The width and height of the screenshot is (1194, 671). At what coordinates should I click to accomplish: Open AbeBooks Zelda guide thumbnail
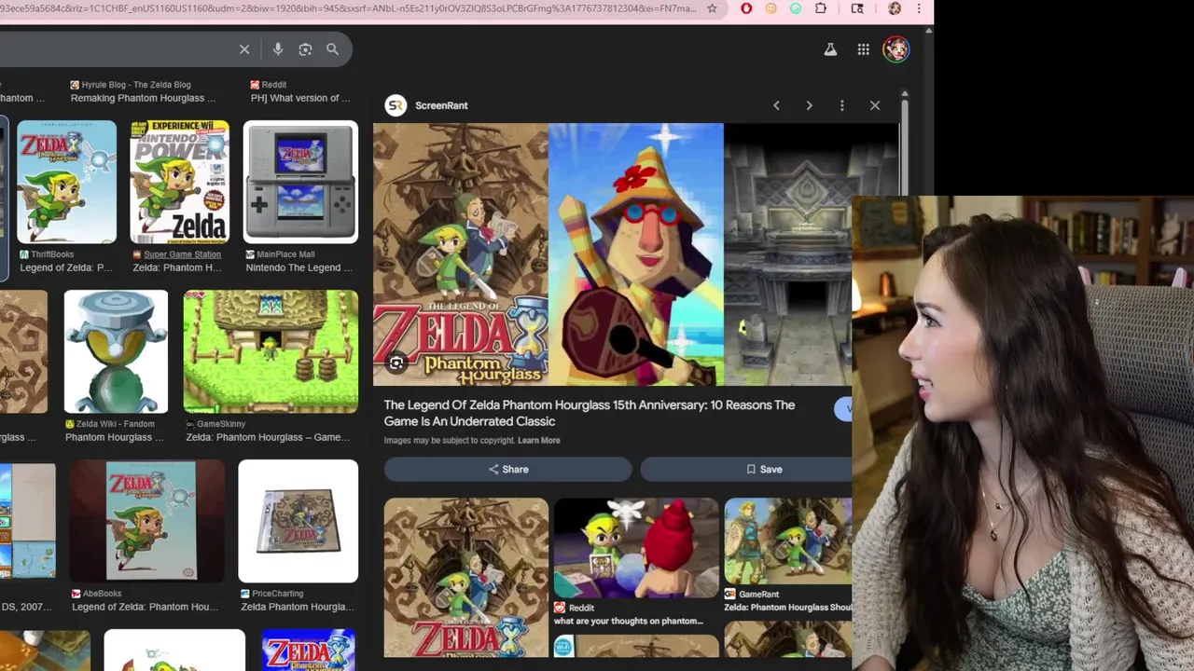pos(147,521)
